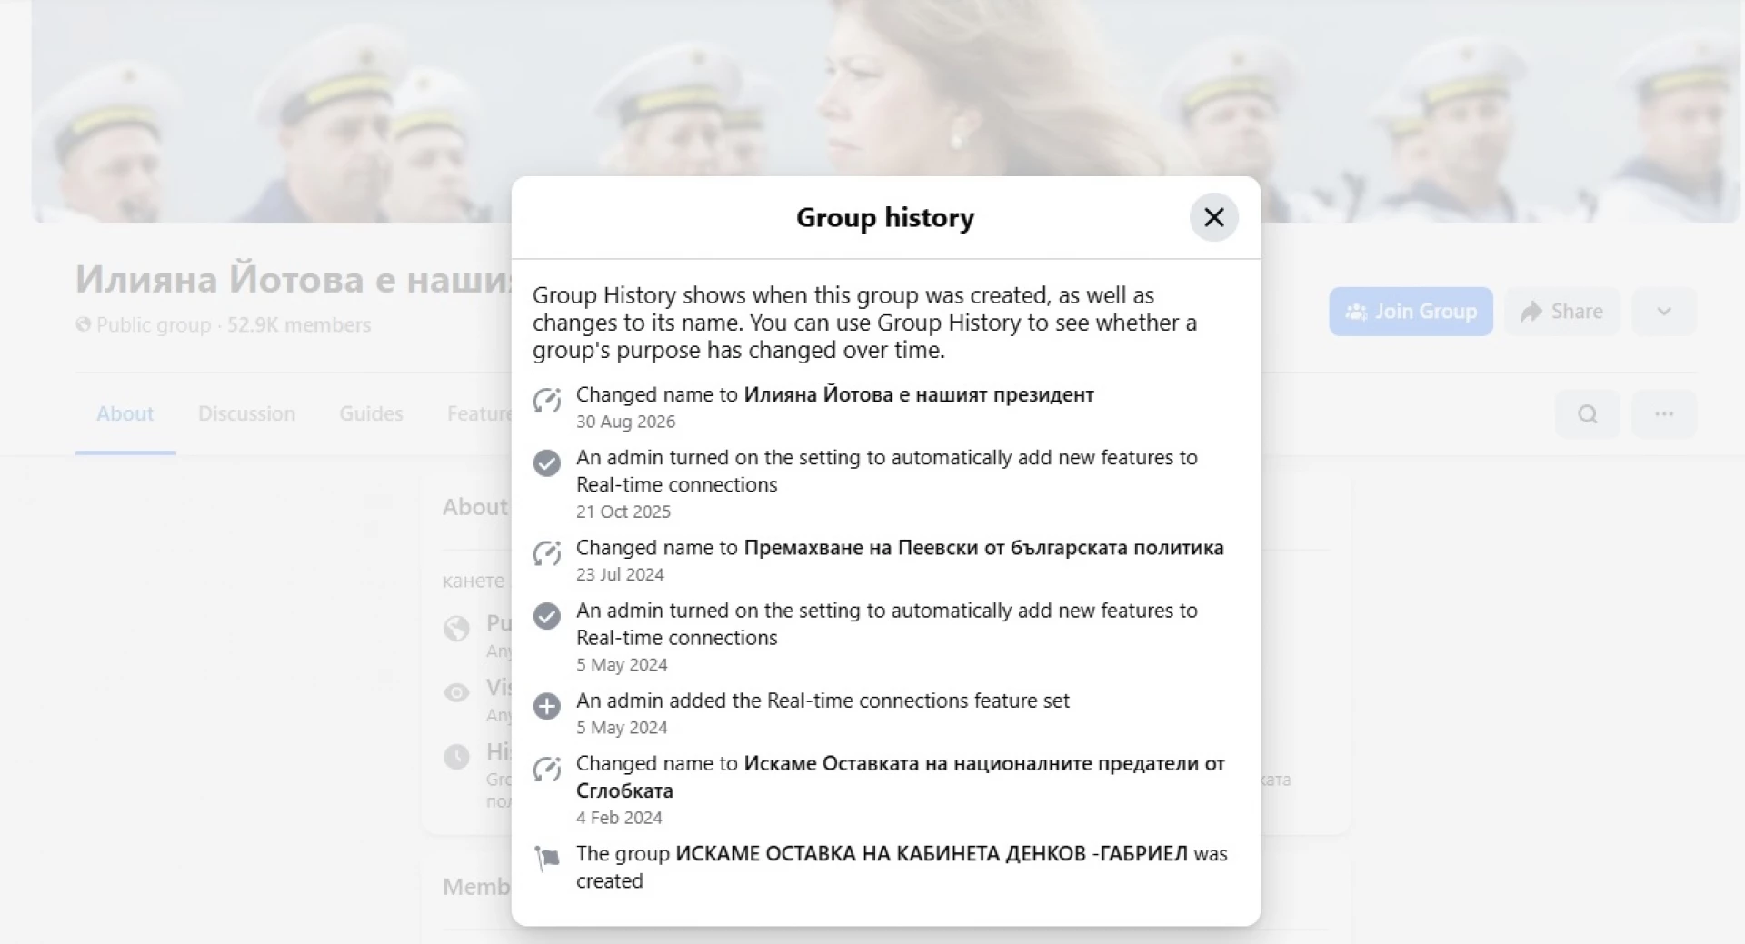Image resolution: width=1745 pixels, height=944 pixels.
Task: Close the Group history dialog
Action: coord(1213,217)
